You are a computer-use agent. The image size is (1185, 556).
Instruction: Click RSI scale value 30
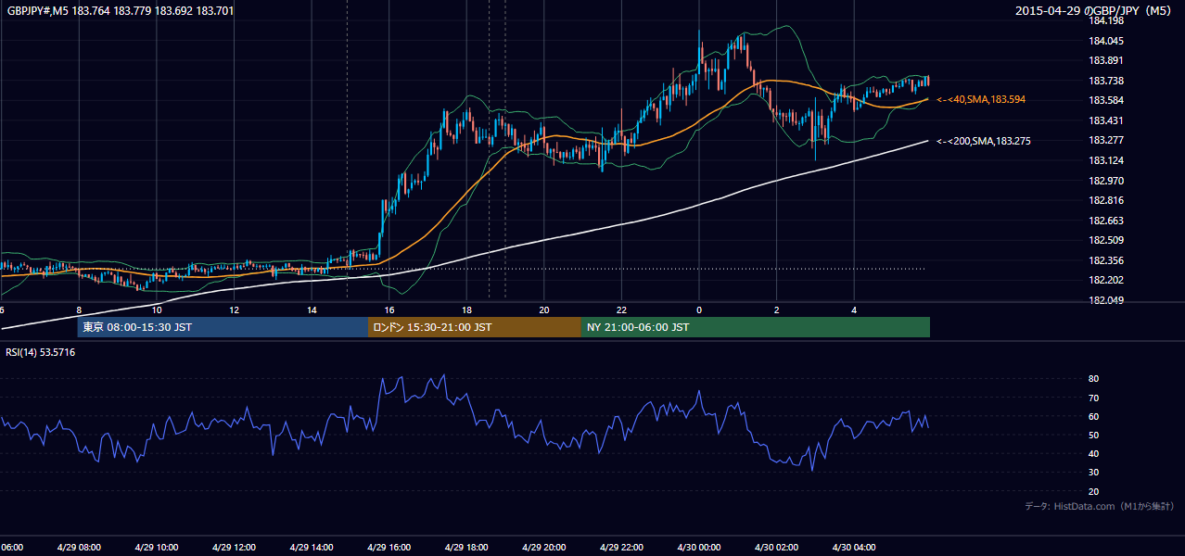(x=1093, y=473)
